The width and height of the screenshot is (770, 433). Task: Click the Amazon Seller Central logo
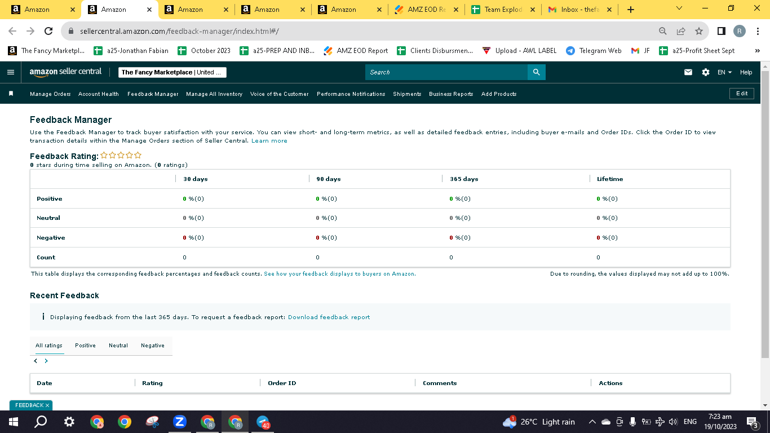pyautogui.click(x=66, y=72)
